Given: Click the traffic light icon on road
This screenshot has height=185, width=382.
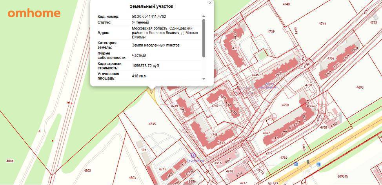Looking at the screenshot, I should (x=308, y=161).
